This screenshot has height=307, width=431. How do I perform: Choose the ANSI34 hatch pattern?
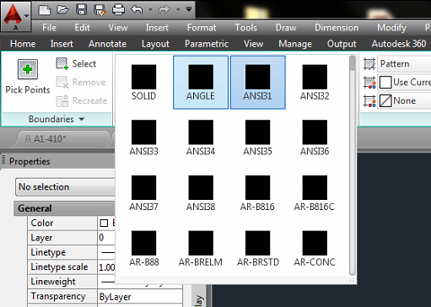coord(201,137)
